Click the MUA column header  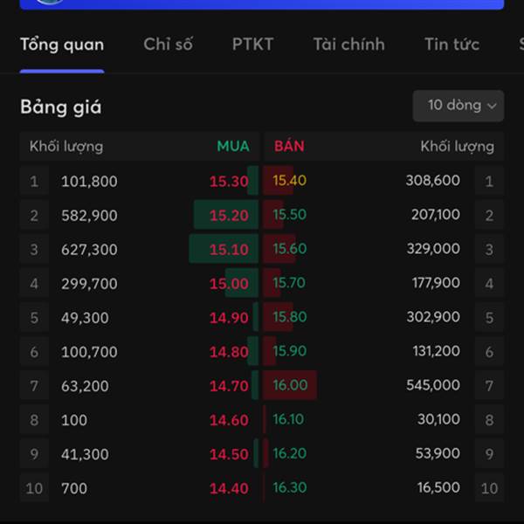[x=233, y=146]
